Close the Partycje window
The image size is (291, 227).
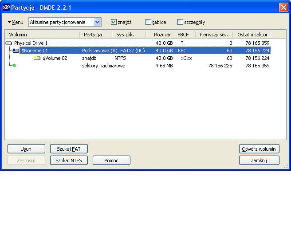click(x=283, y=8)
